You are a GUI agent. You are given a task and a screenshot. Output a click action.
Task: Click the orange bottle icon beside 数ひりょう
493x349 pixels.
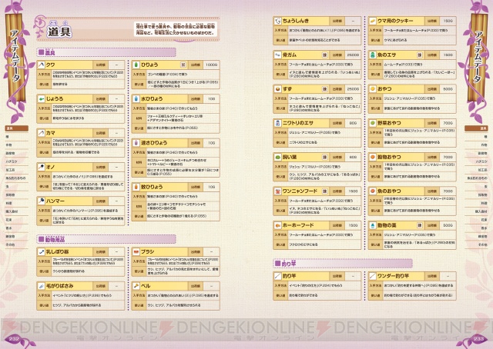(136, 187)
